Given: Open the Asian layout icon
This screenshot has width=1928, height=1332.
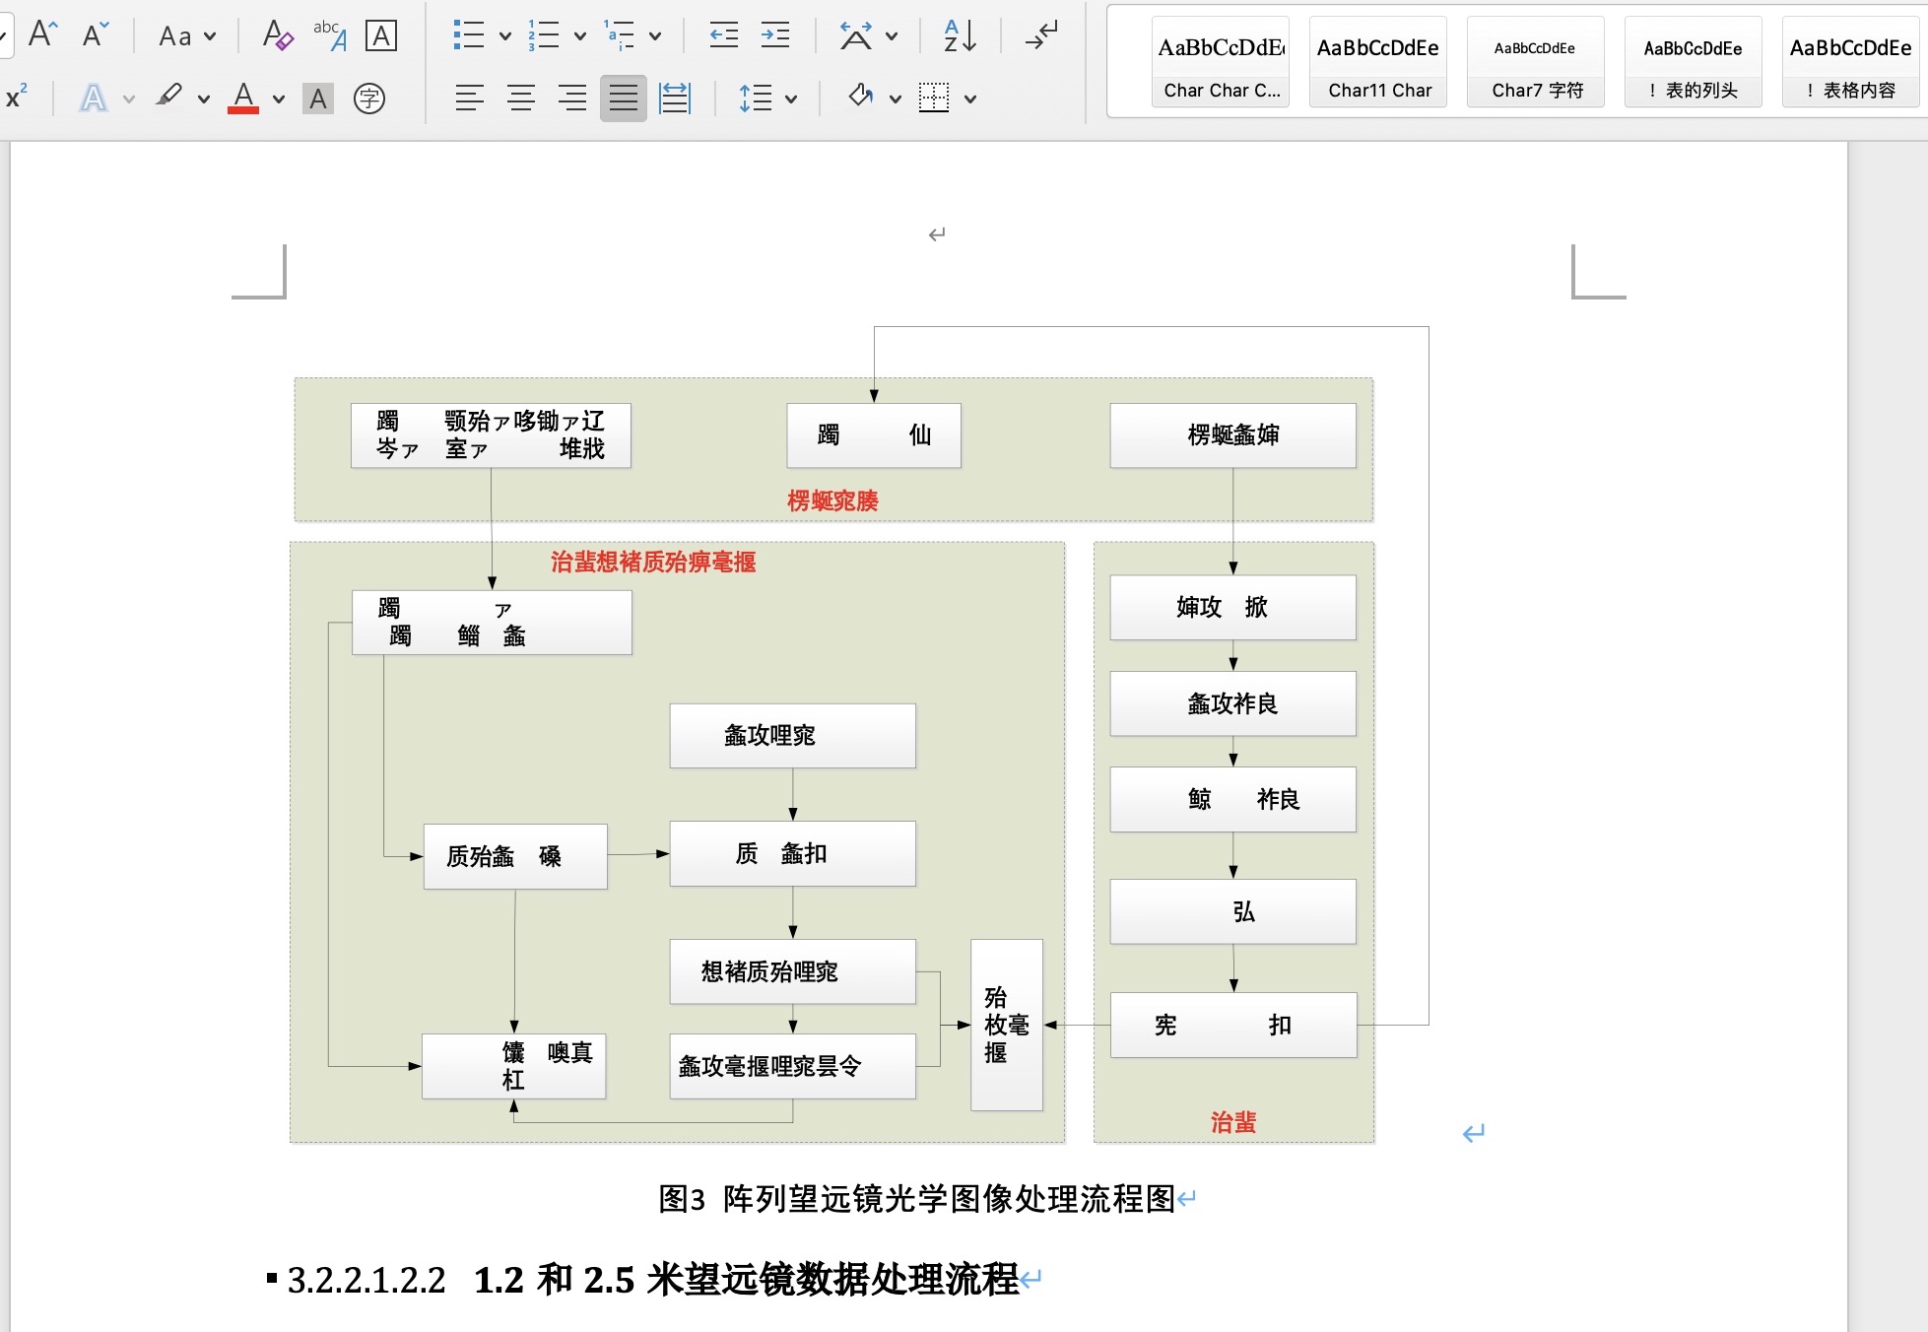Looking at the screenshot, I should click(x=855, y=35).
